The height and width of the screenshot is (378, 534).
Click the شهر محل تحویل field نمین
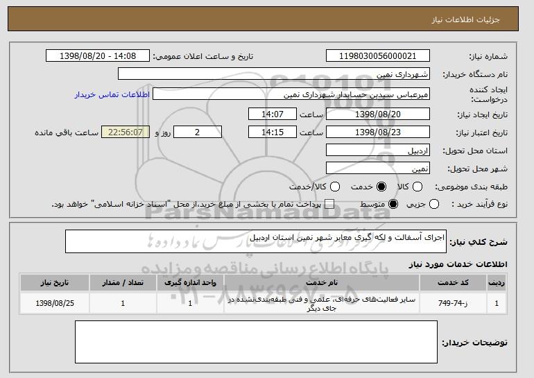click(378, 169)
